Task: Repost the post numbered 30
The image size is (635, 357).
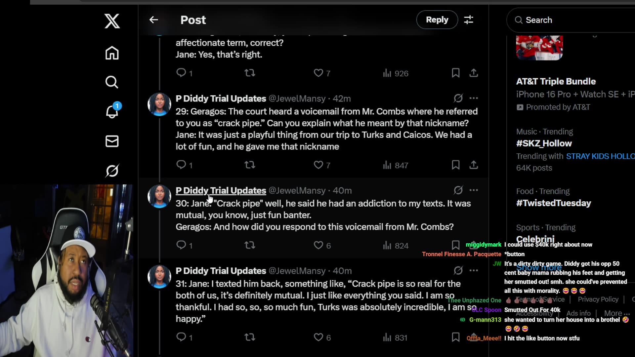Action: [x=250, y=245]
